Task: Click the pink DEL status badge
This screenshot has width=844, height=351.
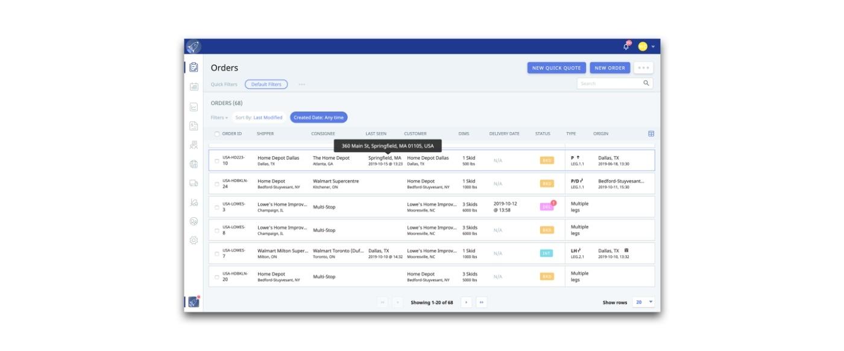Action: (546, 207)
